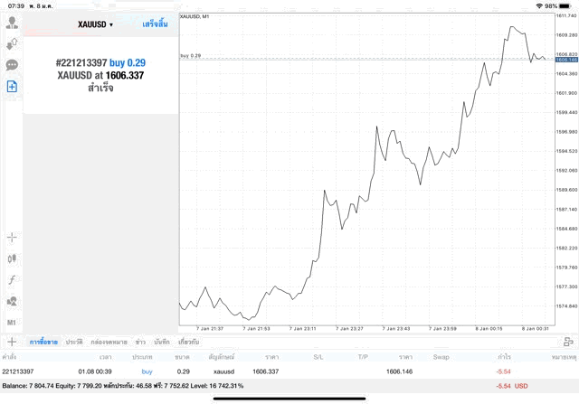Image resolution: width=579 pixels, height=404 pixels.
Task: Open the chat messages bubble icon
Action: (12, 65)
